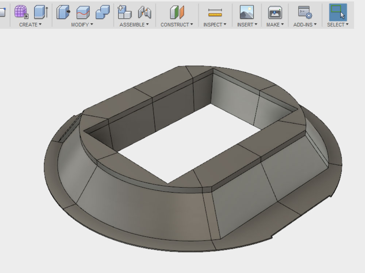Activate the Select tool icon
Image resolution: width=365 pixels, height=273 pixels.
pos(338,12)
